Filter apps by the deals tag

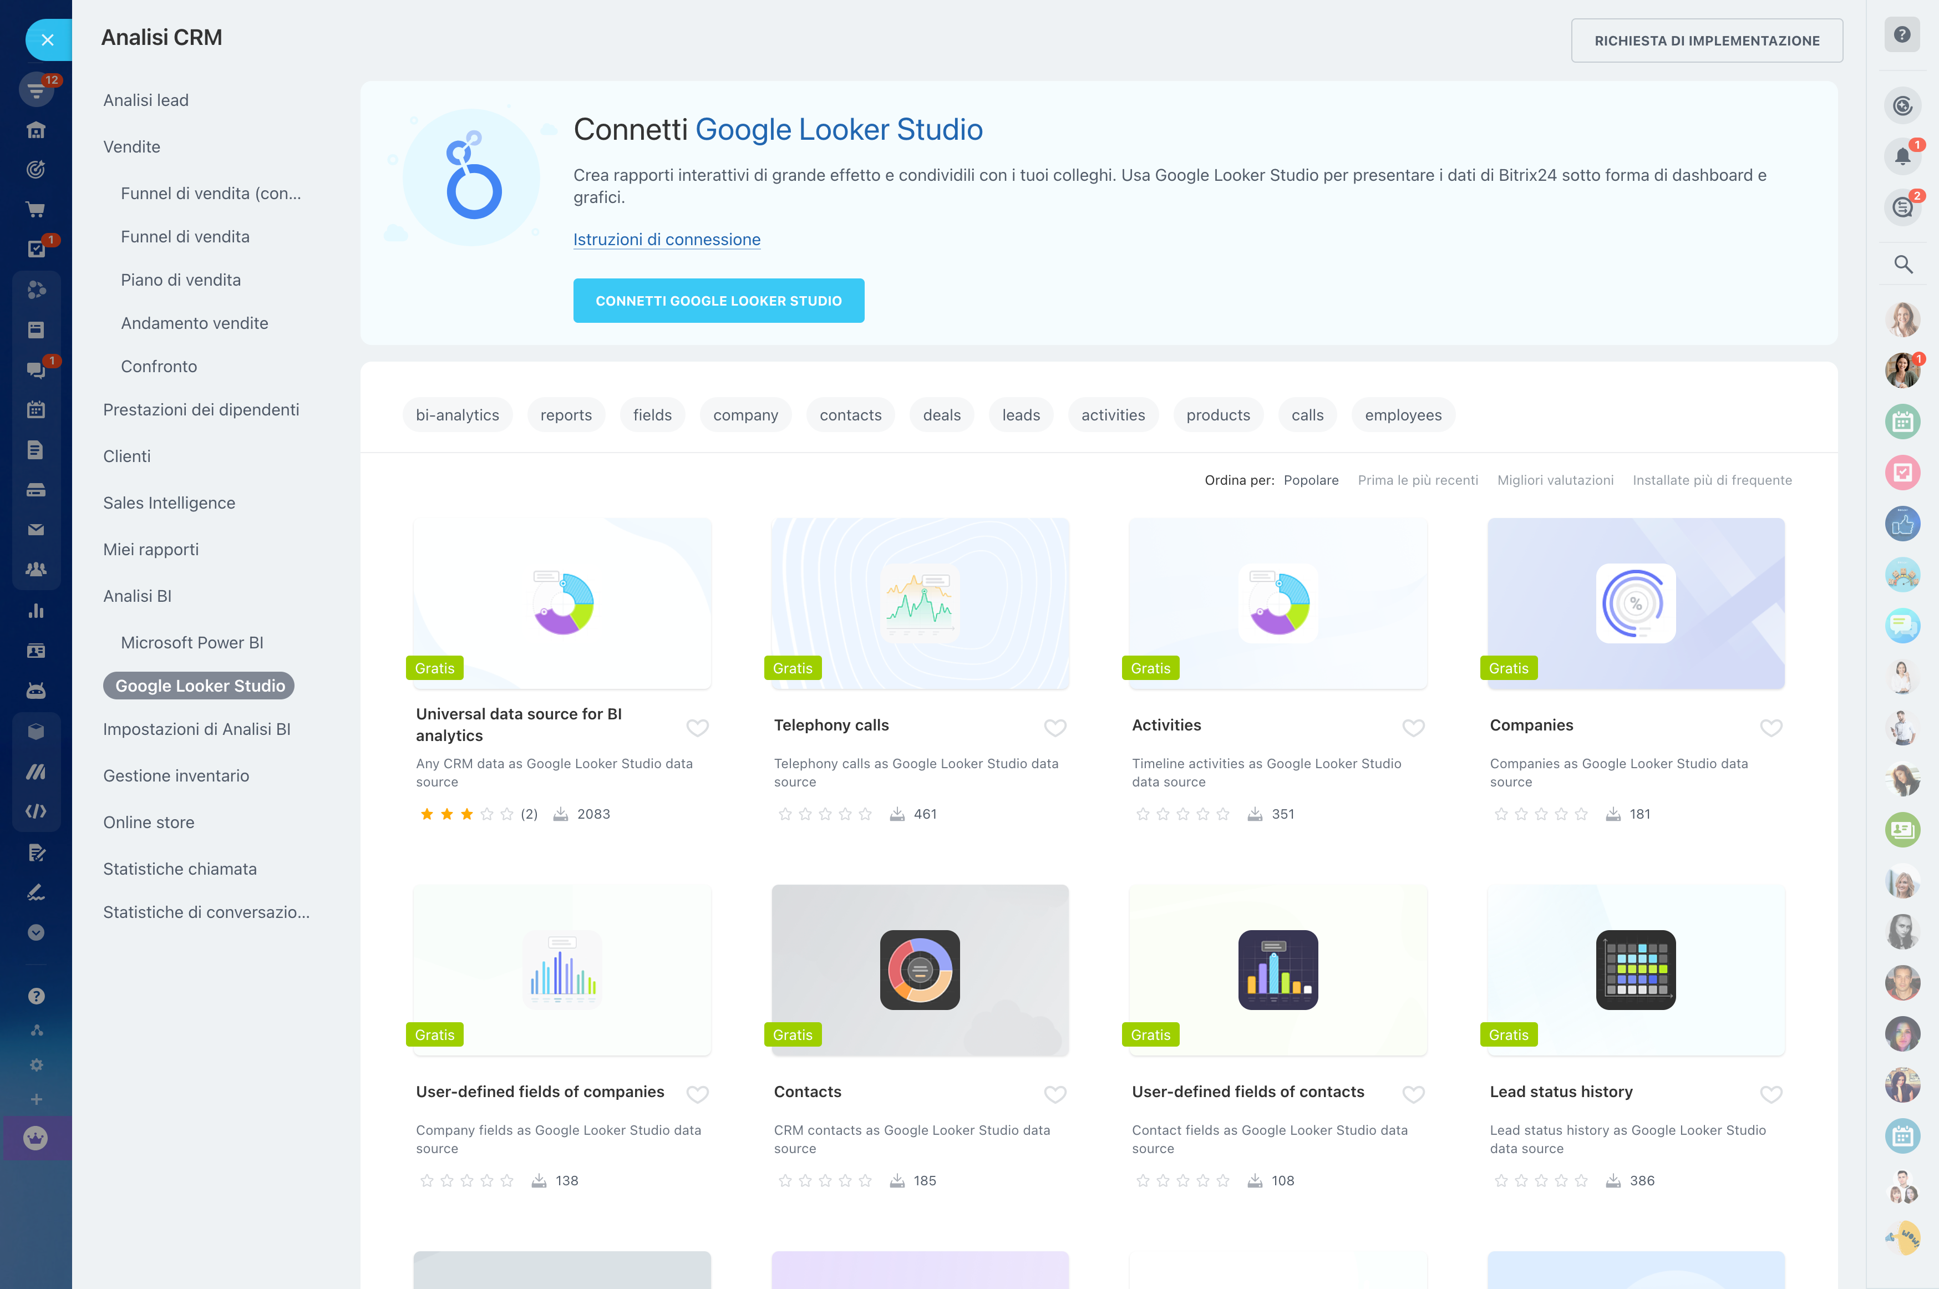941,415
